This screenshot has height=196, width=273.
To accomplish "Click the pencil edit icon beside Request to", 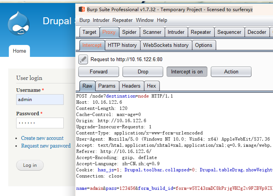I will 83,59.
